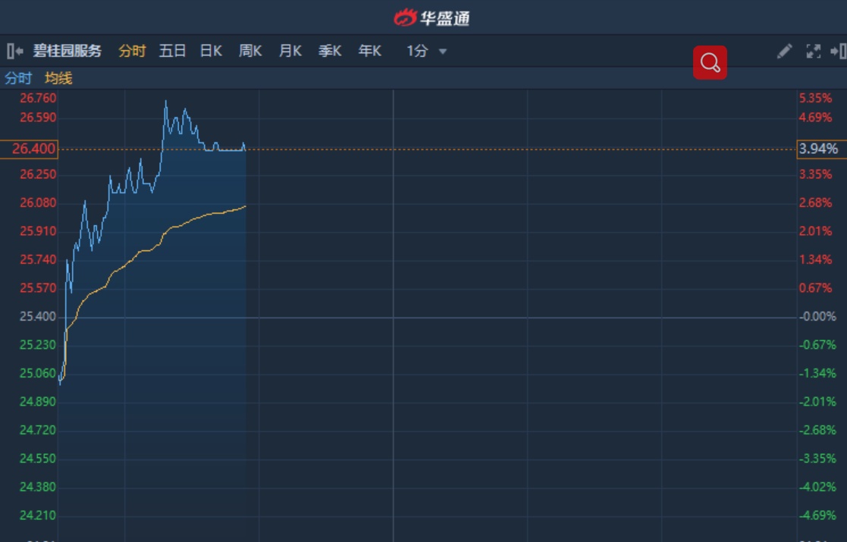Switch to the 分时 intraday tab

coord(132,51)
